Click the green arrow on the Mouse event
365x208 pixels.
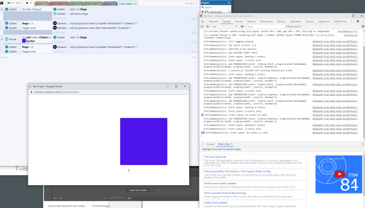2,39
